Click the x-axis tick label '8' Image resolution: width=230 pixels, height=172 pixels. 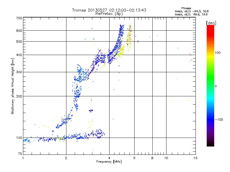(152, 158)
